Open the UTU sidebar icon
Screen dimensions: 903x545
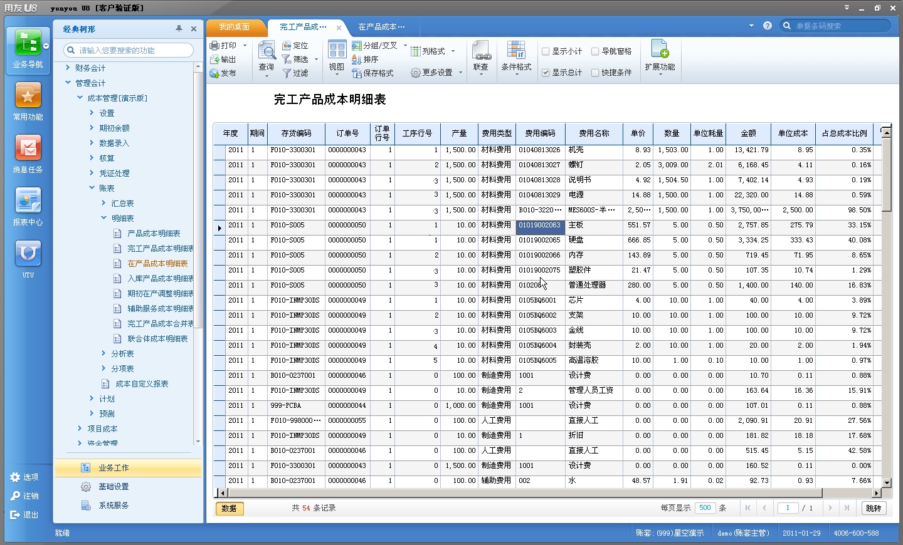tap(28, 254)
